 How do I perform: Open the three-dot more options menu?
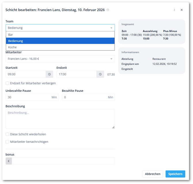click(175, 10)
